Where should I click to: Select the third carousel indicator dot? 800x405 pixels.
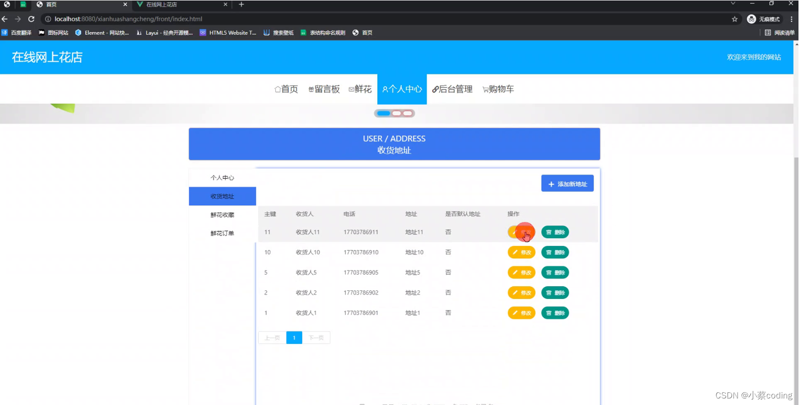pos(408,113)
